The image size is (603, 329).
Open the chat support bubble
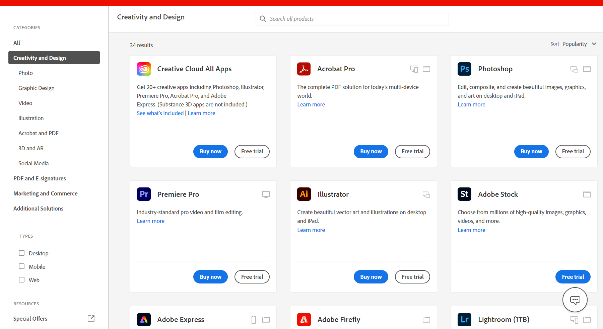pos(575,300)
